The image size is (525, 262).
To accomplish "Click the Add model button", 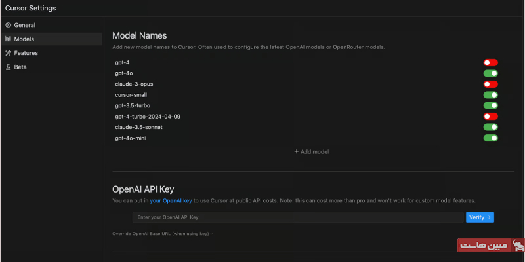I will click(x=311, y=152).
